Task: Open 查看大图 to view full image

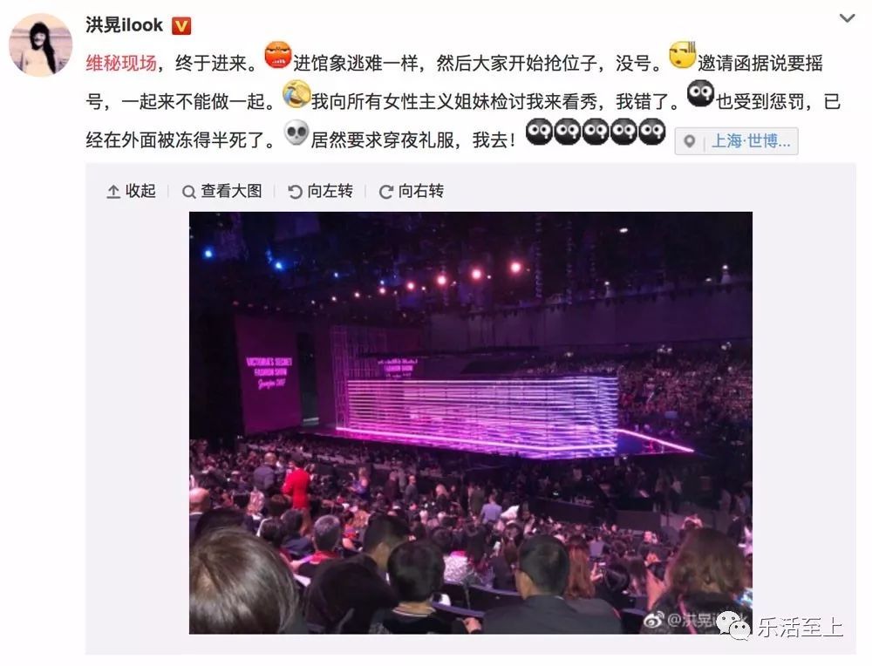Action: click(222, 191)
